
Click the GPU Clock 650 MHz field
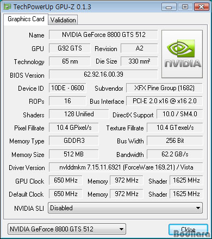click(66, 180)
